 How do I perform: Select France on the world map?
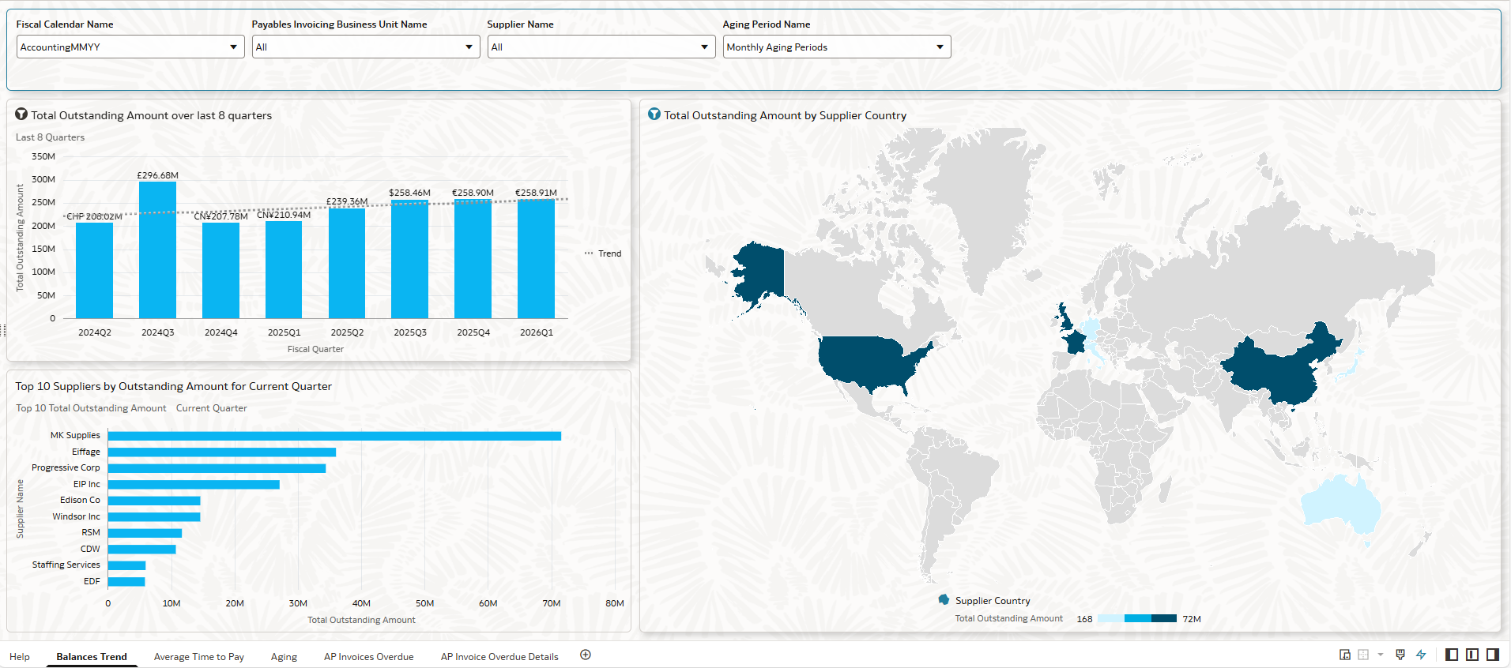pyautogui.click(x=1074, y=342)
